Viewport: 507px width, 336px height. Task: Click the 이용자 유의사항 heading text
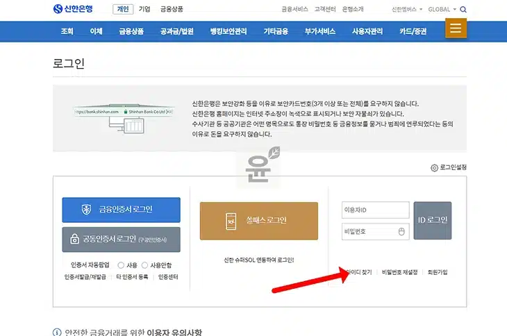pyautogui.click(x=174, y=332)
